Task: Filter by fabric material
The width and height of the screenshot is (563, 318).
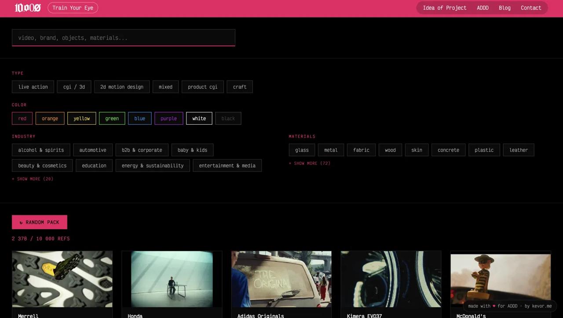Action: [361, 150]
